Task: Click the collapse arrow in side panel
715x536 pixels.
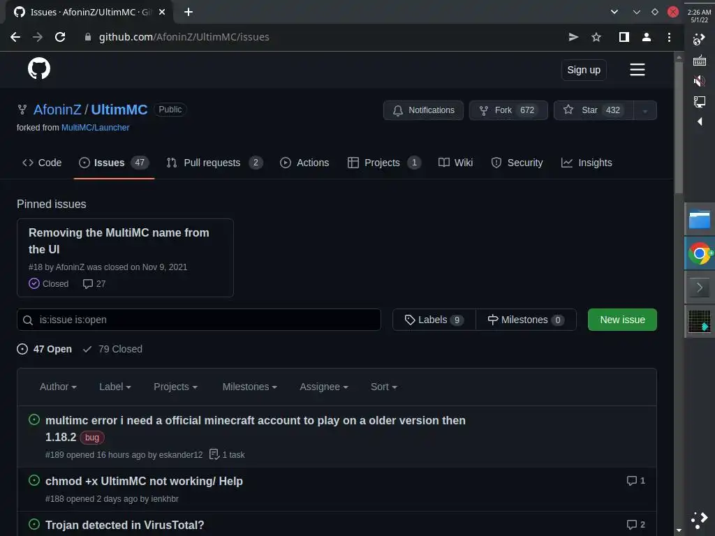Action: 700,121
